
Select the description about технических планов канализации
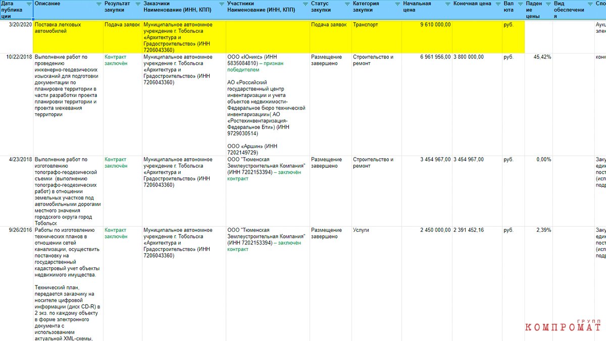pyautogui.click(x=68, y=284)
